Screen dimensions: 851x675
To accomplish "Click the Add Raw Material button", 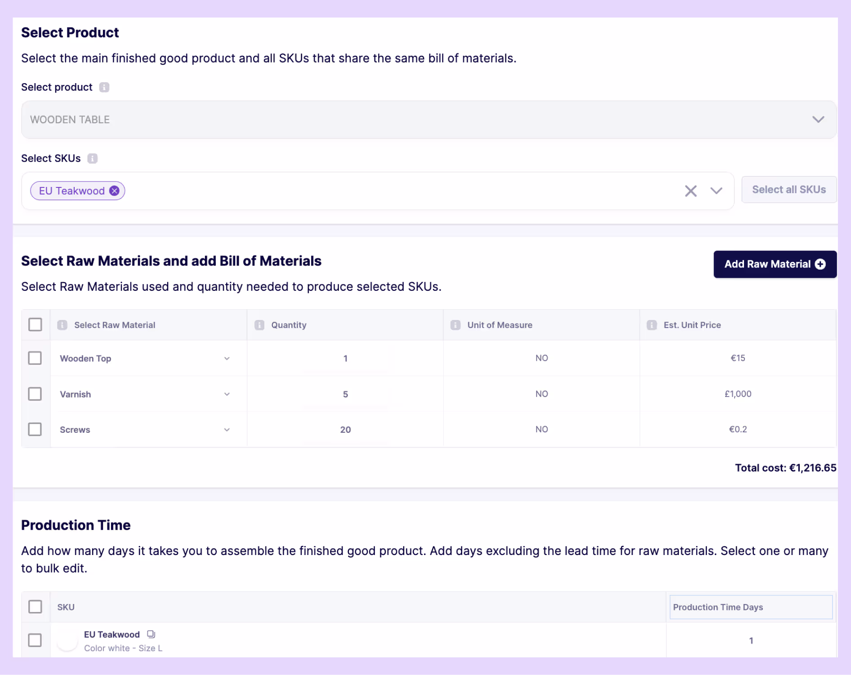I will point(775,264).
